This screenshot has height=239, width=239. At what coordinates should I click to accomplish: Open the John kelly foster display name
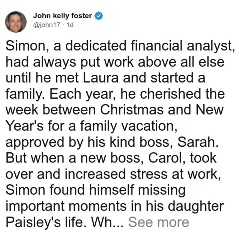(62, 16)
